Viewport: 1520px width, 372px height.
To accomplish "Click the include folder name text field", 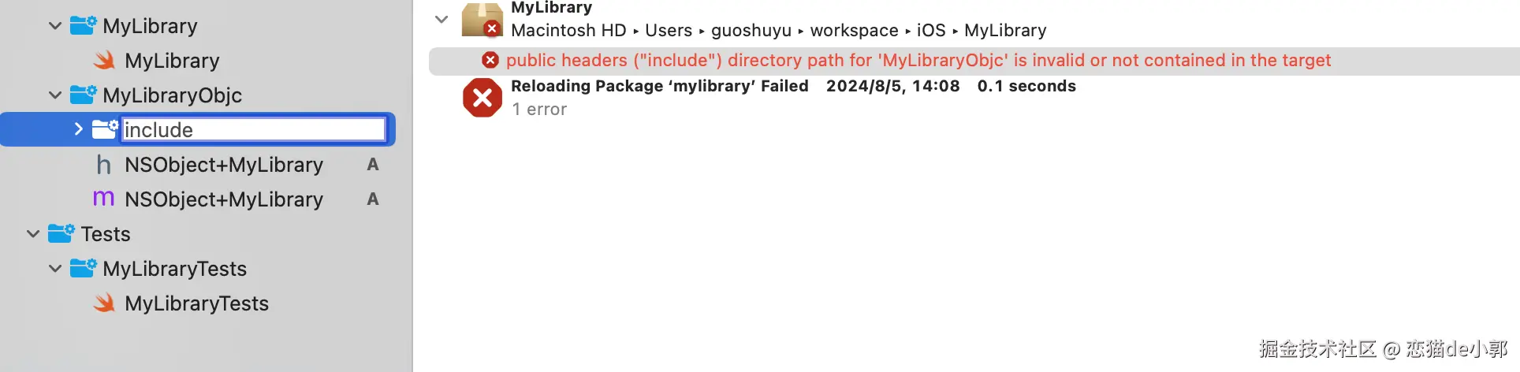I will coord(254,129).
